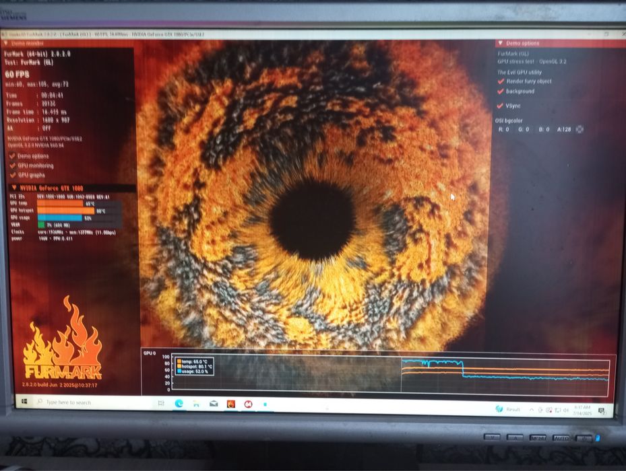Click the FurMark flame icon in taskbar
The image size is (626, 471).
pyautogui.click(x=230, y=404)
